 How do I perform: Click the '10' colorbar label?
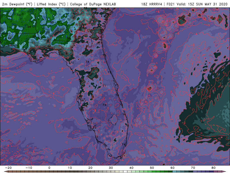click(70, 168)
